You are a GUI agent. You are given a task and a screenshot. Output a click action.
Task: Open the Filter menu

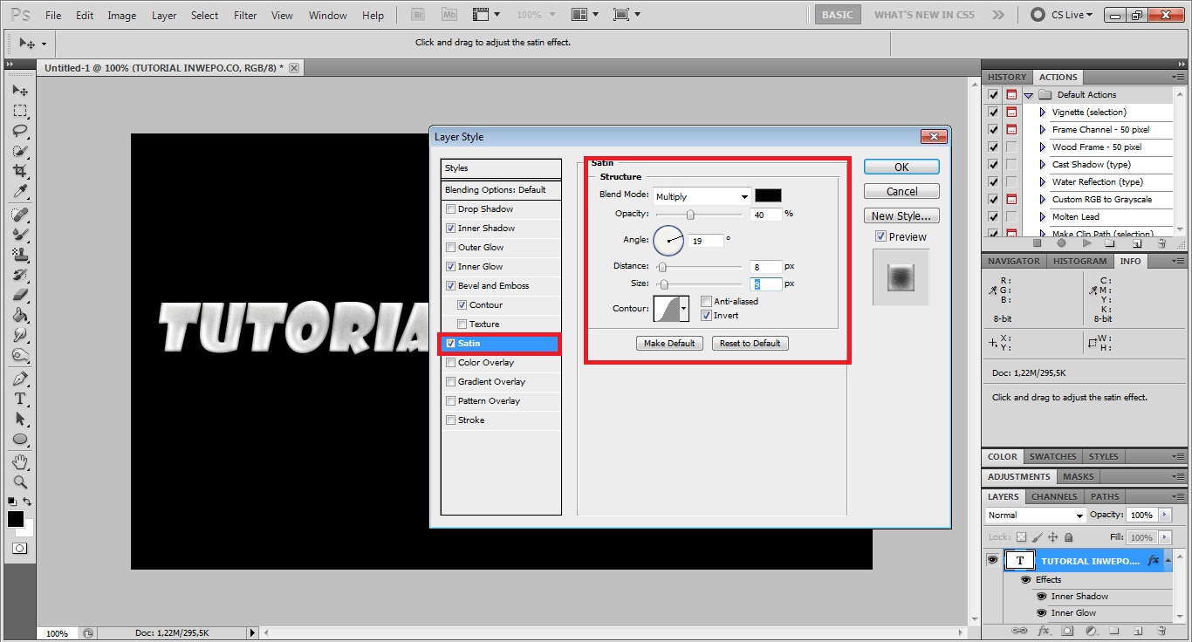(x=245, y=16)
